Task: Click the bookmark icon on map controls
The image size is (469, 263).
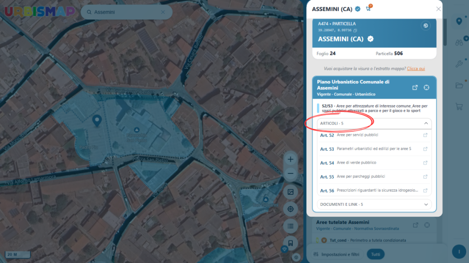Action: tap(291, 243)
